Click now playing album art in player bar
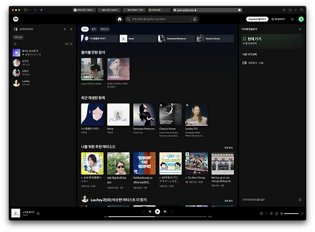The image size is (315, 232). [x=16, y=213]
